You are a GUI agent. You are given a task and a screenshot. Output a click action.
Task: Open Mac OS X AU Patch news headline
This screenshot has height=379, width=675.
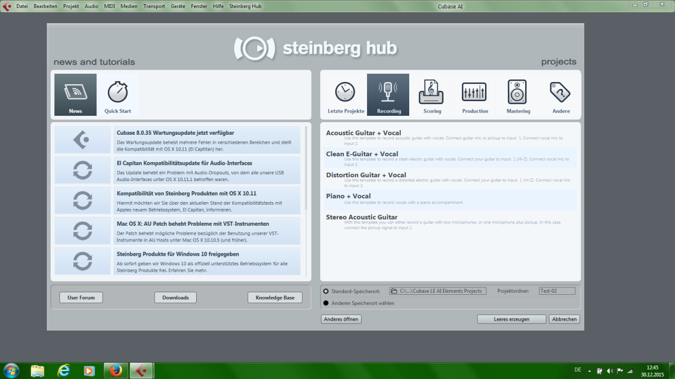pos(192,224)
